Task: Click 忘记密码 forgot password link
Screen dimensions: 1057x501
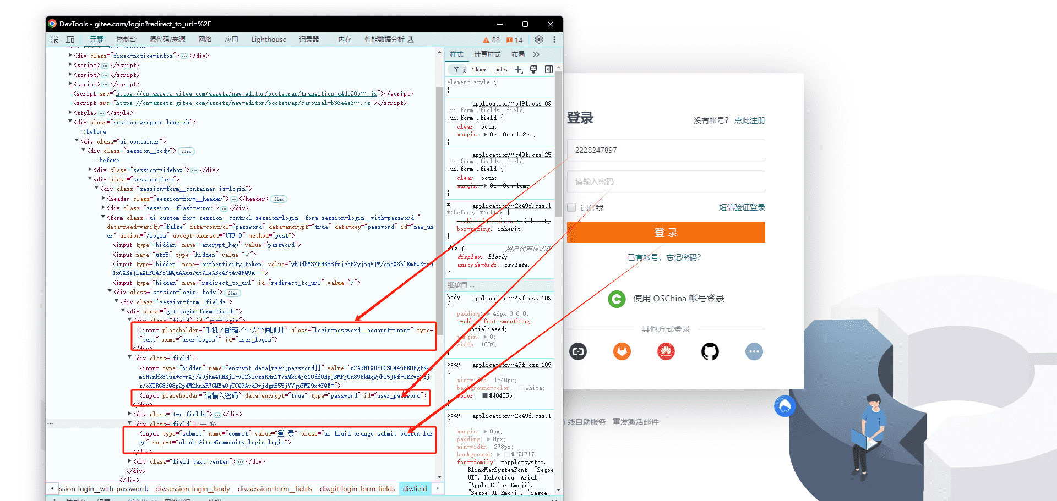Action: pyautogui.click(x=683, y=257)
